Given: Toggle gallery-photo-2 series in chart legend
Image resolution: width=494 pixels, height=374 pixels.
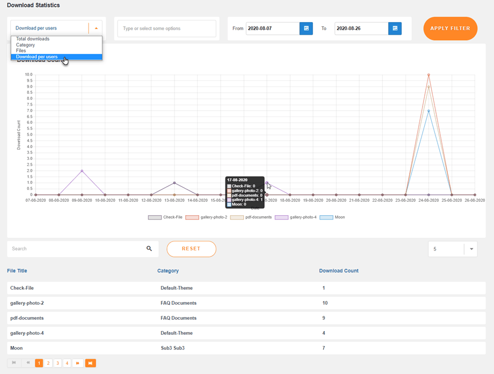Looking at the screenshot, I should click(x=192, y=218).
